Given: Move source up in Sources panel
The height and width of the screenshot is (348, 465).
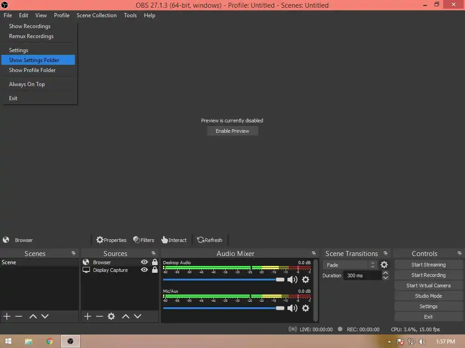Looking at the screenshot, I should [126, 316].
